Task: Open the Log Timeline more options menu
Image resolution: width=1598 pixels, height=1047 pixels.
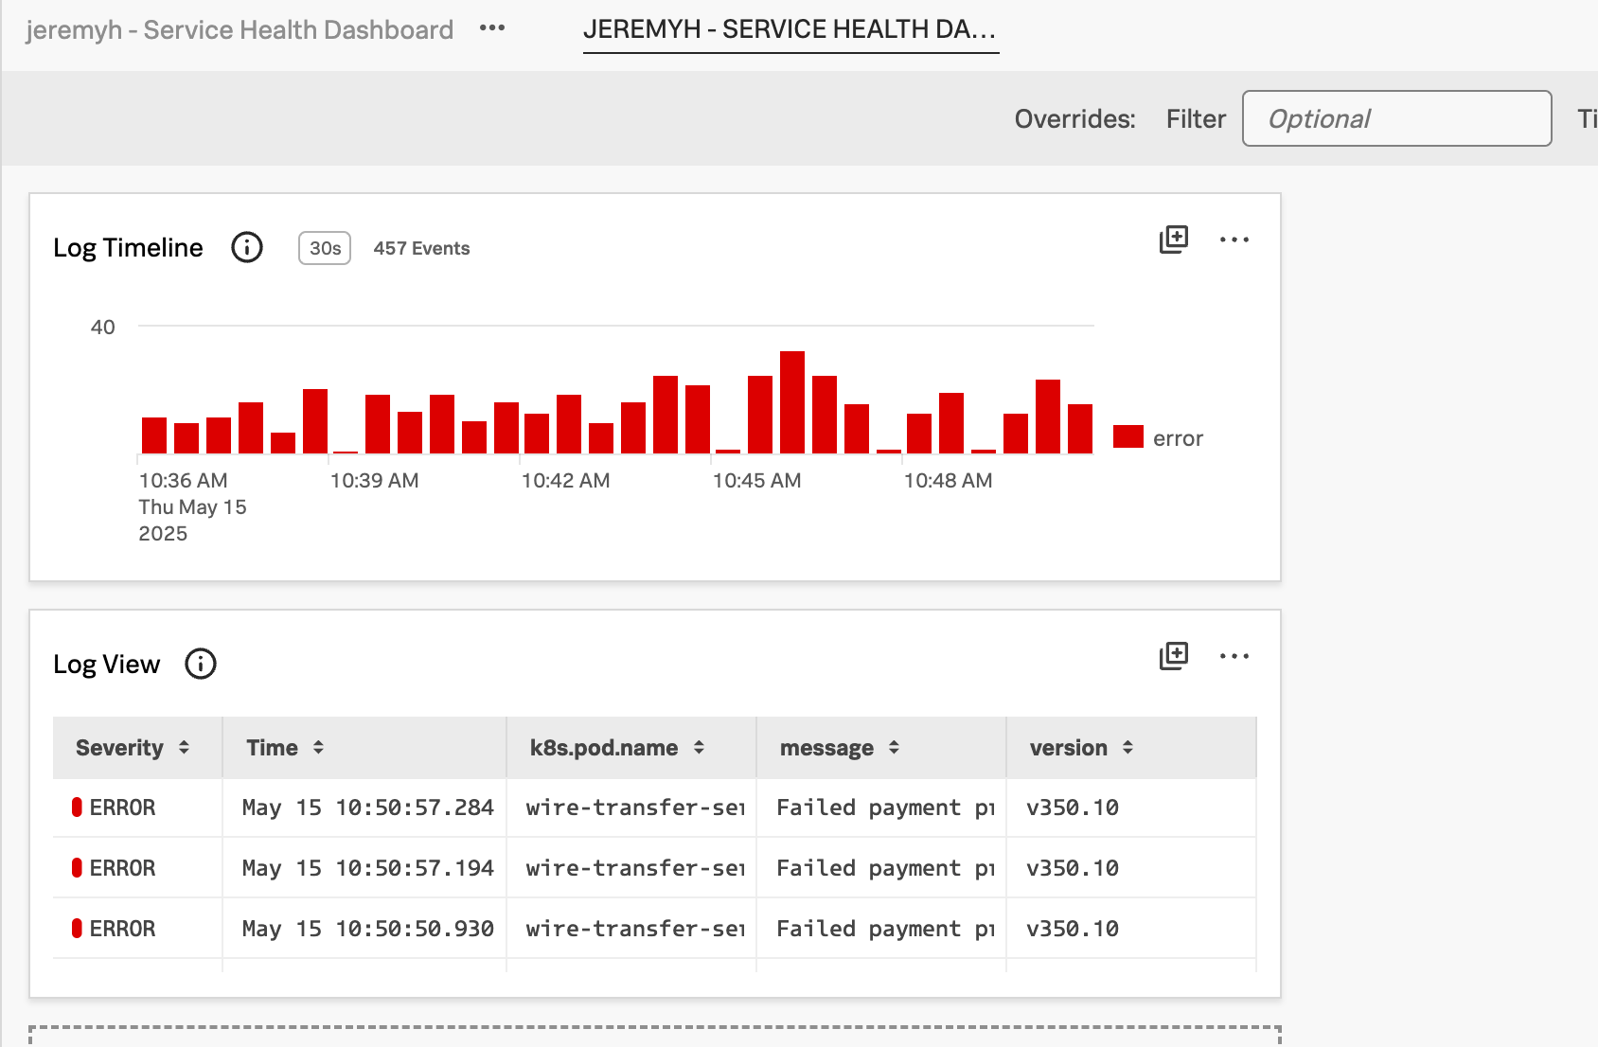Action: coord(1234,240)
